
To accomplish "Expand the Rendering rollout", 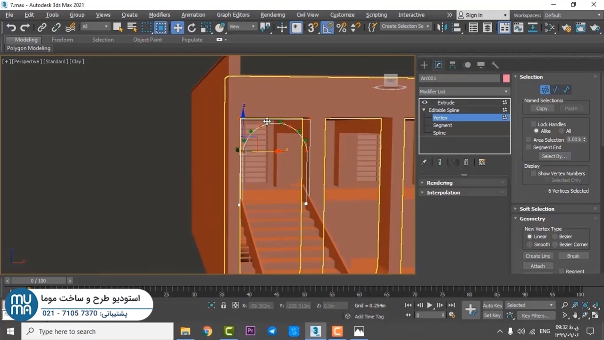I will click(x=439, y=183).
